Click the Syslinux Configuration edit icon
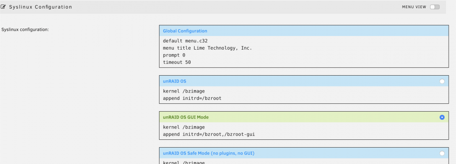This screenshot has width=456, height=164. click(3, 7)
